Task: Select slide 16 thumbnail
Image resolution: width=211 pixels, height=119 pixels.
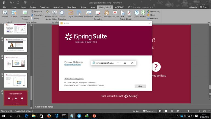Action: point(16,98)
